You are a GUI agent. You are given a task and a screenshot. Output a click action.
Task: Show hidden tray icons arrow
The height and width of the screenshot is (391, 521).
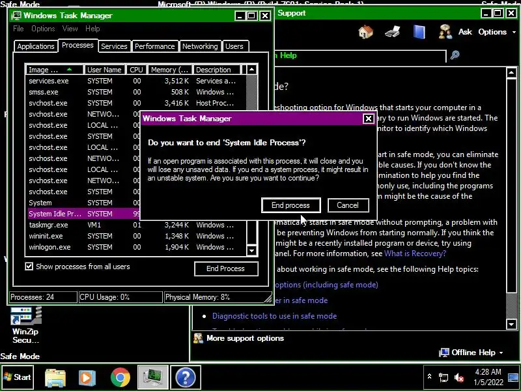429,377
